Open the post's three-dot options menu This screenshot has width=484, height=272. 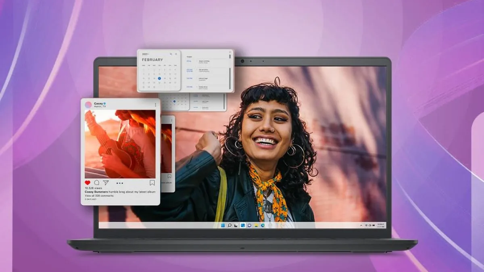coord(155,105)
